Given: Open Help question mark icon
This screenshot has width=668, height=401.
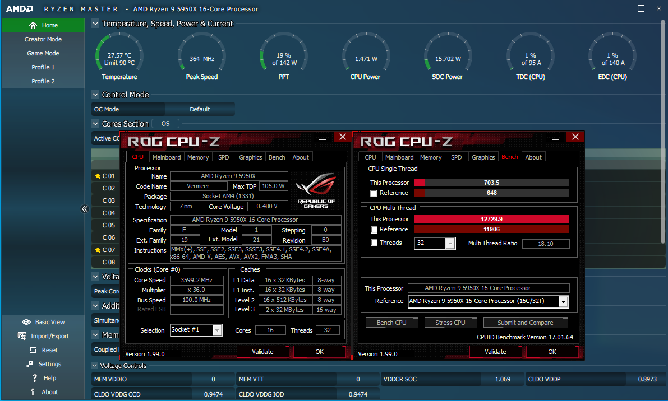Looking at the screenshot, I should point(35,378).
